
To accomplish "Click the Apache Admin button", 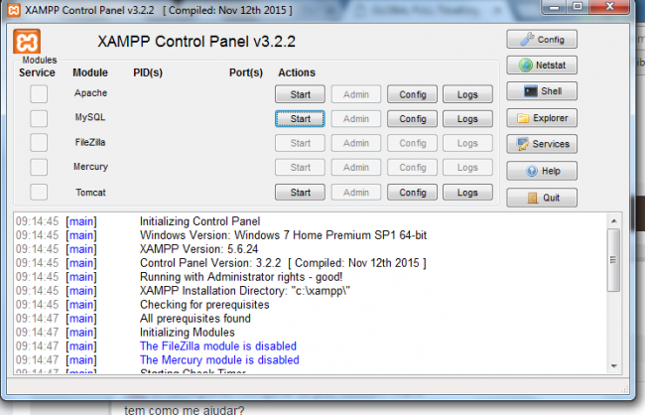I will tap(356, 94).
